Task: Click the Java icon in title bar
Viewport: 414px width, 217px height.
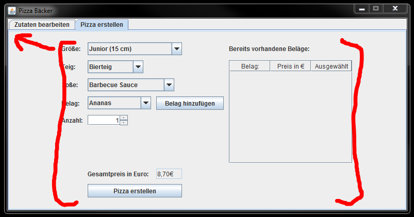Action: 11,10
